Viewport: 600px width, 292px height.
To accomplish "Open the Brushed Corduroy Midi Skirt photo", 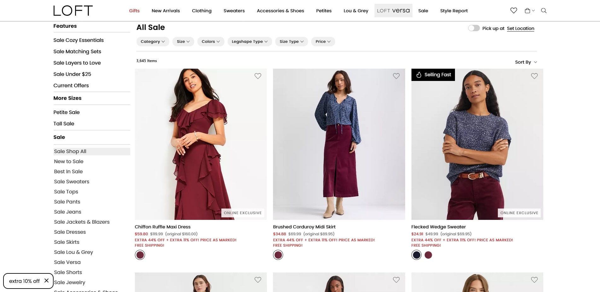I will pos(339,144).
